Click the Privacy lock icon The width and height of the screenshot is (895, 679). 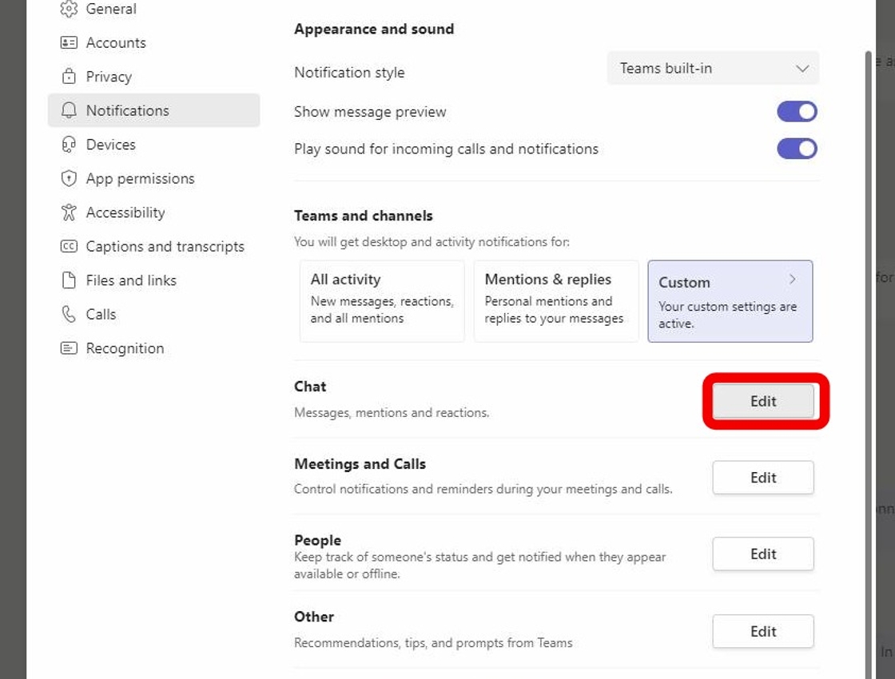click(69, 77)
